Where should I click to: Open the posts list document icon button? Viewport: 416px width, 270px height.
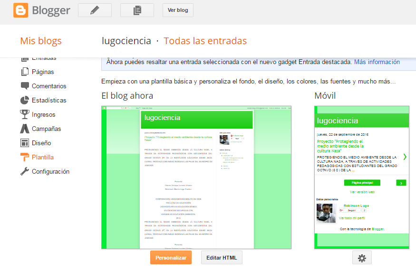[137, 10]
